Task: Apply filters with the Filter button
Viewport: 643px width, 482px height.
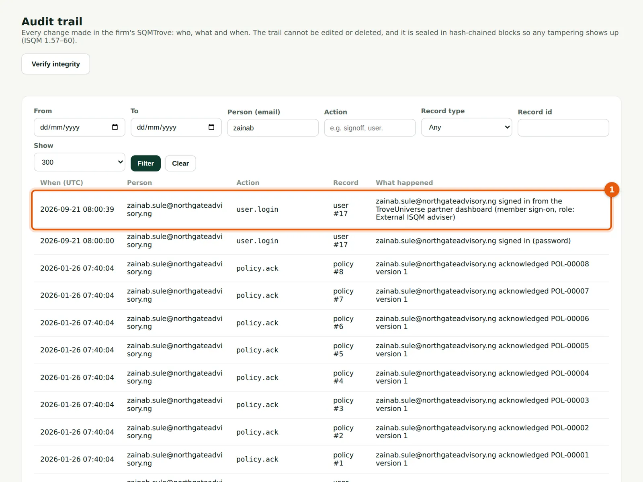Action: (145, 163)
